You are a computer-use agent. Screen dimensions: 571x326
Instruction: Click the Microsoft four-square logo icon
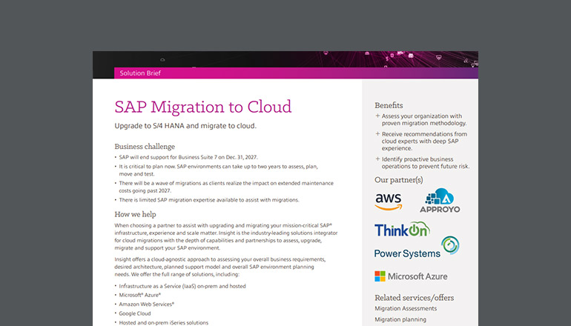coord(380,276)
